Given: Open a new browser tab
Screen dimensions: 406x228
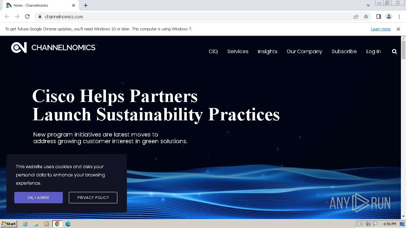Looking at the screenshot, I should [86, 5].
